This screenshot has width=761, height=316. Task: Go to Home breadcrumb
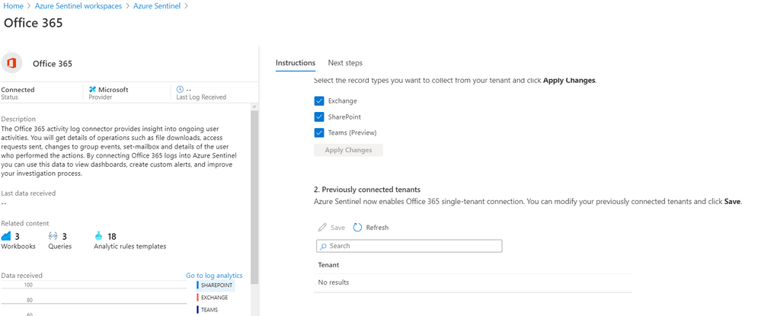(13, 6)
